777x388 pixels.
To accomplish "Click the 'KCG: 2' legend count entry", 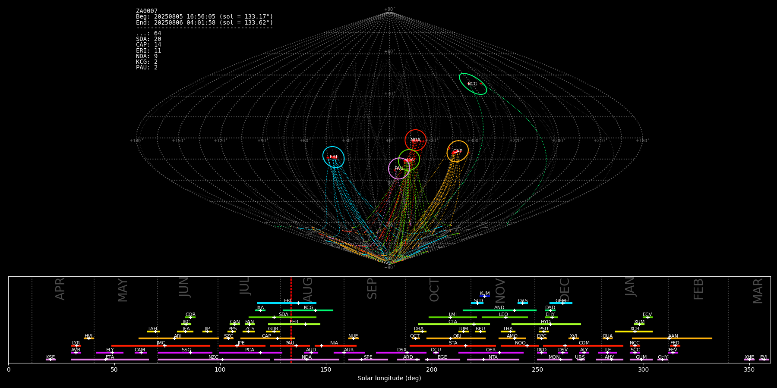I will [x=147, y=62].
